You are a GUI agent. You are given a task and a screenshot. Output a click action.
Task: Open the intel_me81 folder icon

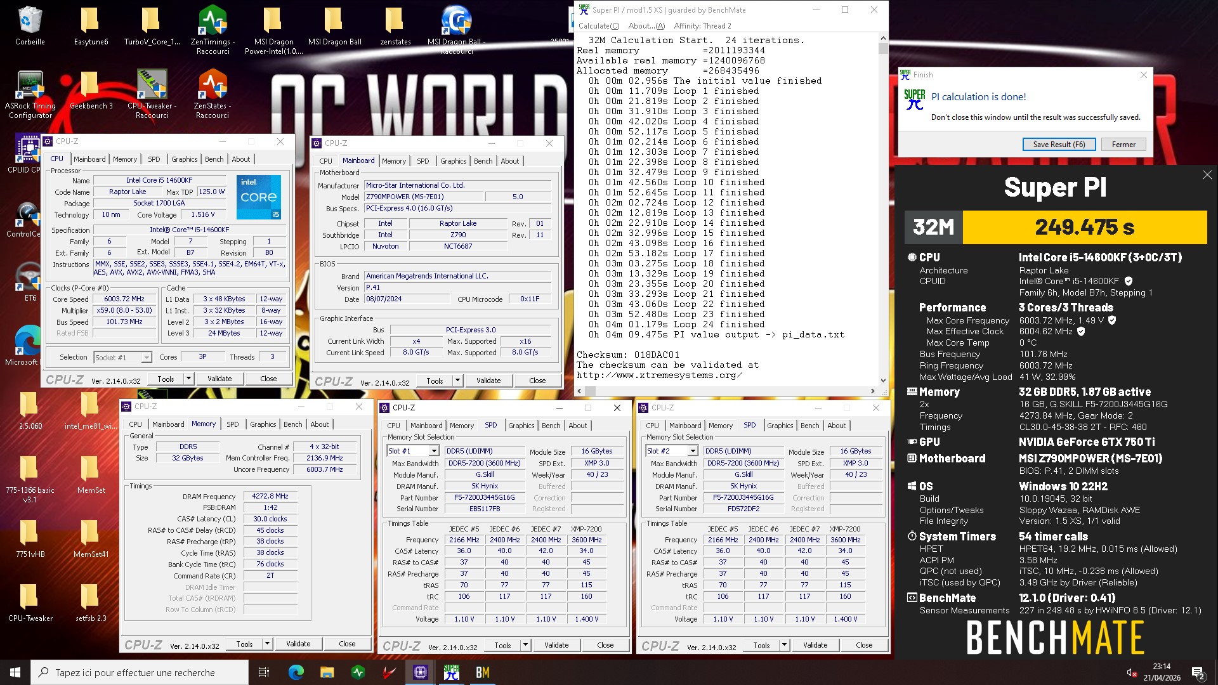(x=91, y=410)
